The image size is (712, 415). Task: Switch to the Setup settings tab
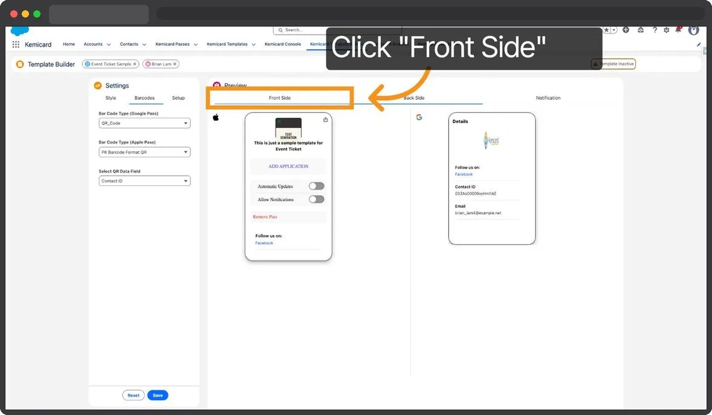click(x=178, y=98)
